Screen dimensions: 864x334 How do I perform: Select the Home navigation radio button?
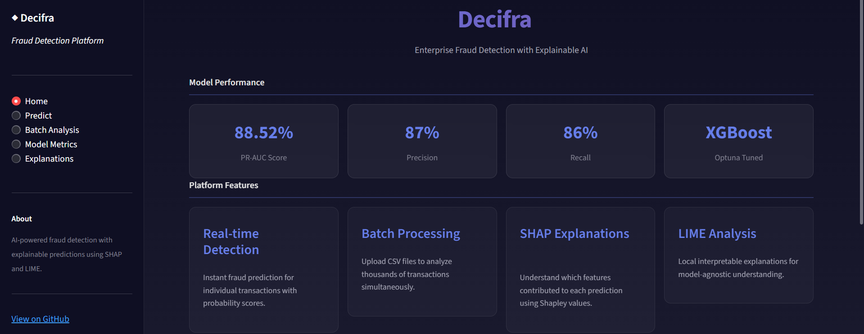(16, 101)
